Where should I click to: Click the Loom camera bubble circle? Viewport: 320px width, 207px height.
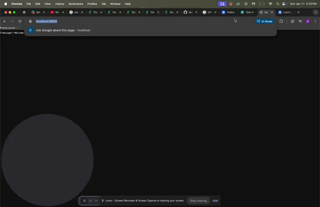coord(47,160)
